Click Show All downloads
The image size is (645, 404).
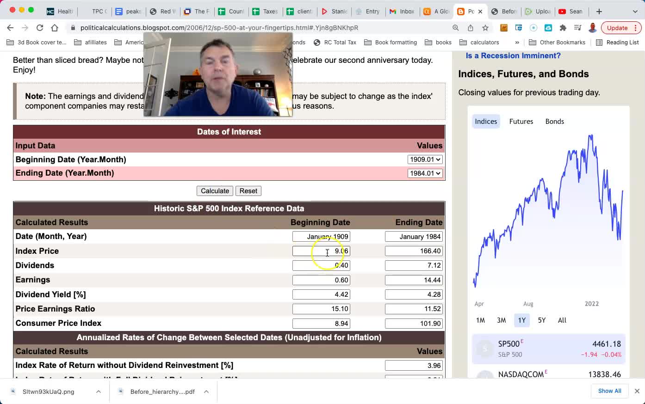tap(609, 391)
